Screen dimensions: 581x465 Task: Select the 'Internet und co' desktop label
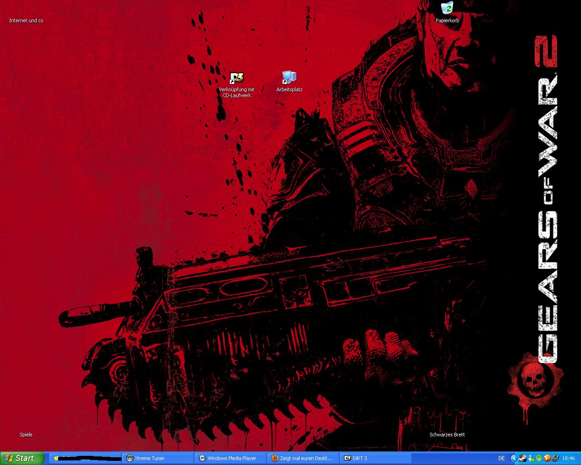click(26, 20)
